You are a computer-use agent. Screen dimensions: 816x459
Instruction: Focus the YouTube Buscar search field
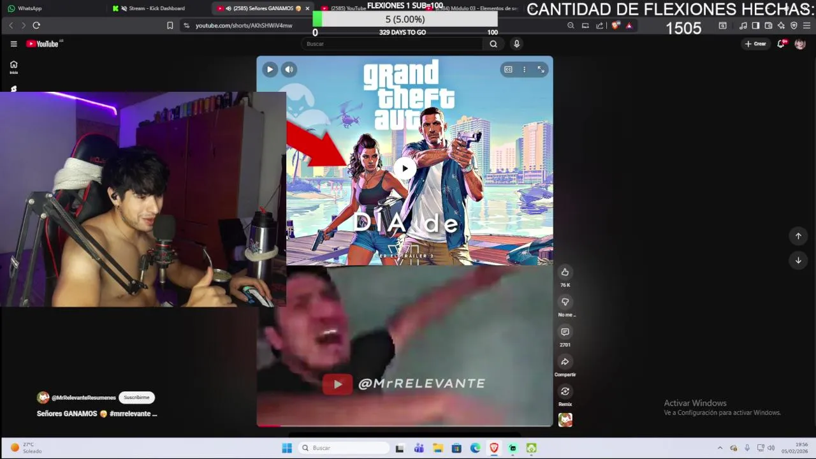click(392, 44)
